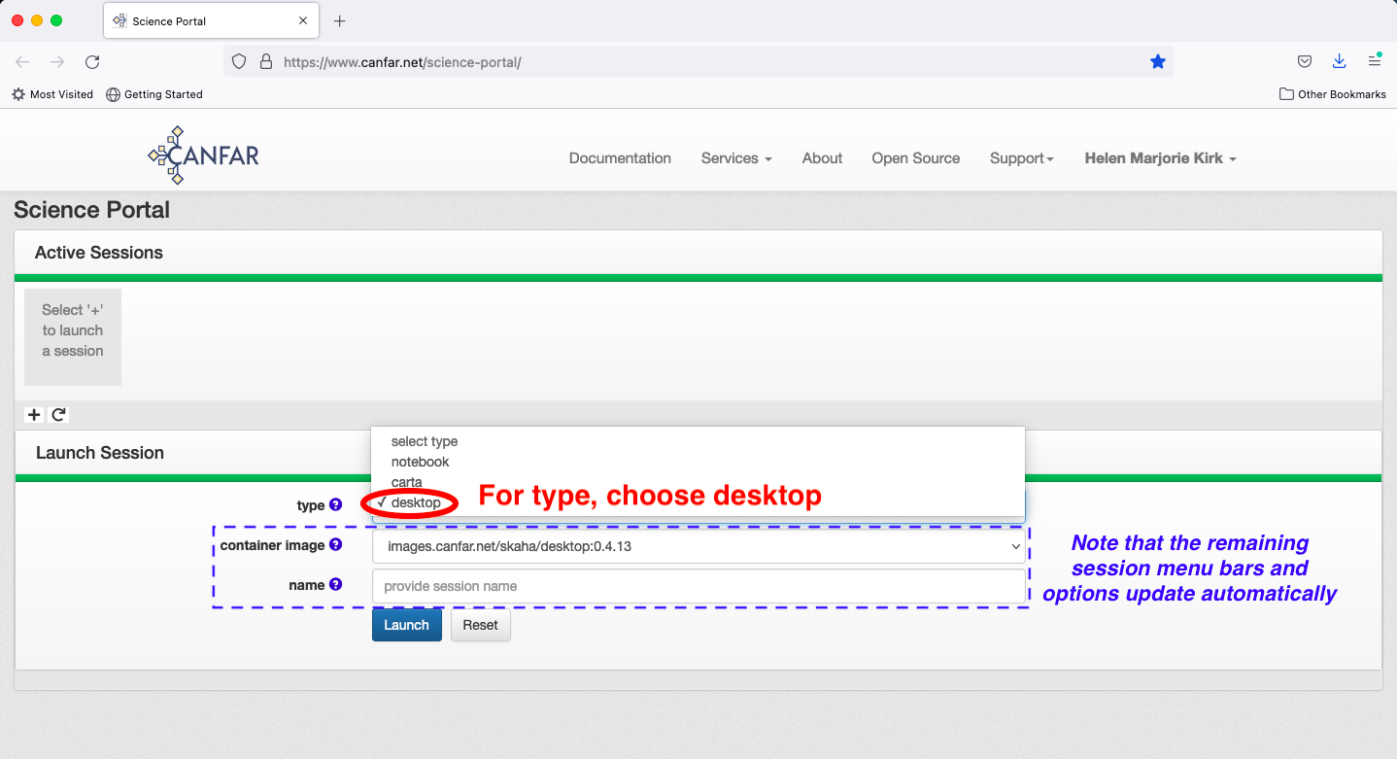1397x759 pixels.
Task: Close the Science Portal tab
Action: pos(303,20)
